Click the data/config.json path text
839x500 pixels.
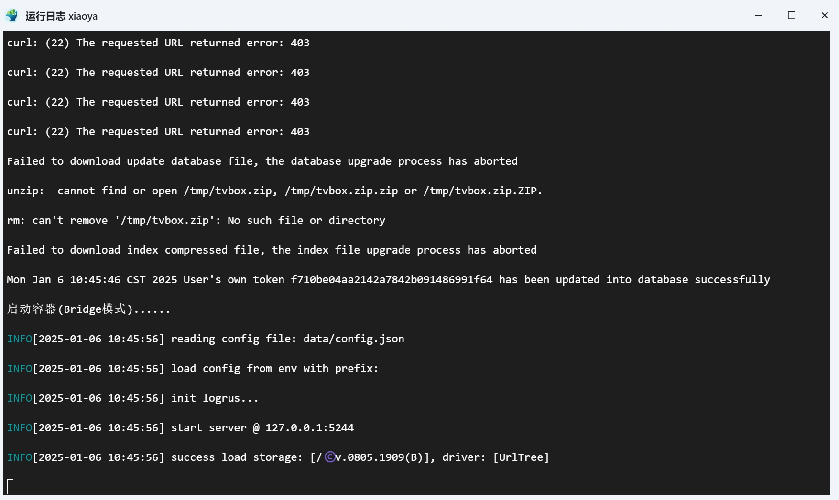pos(354,339)
